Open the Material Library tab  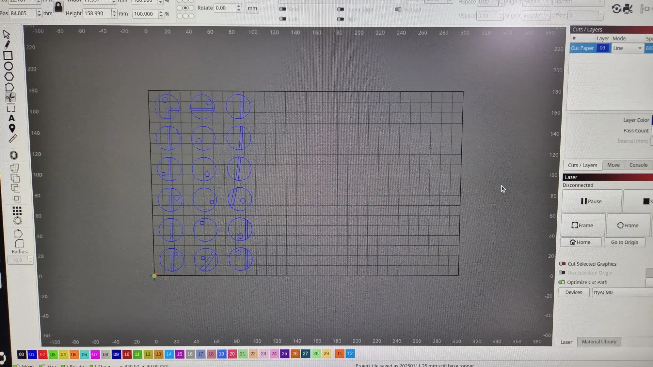pyautogui.click(x=599, y=342)
